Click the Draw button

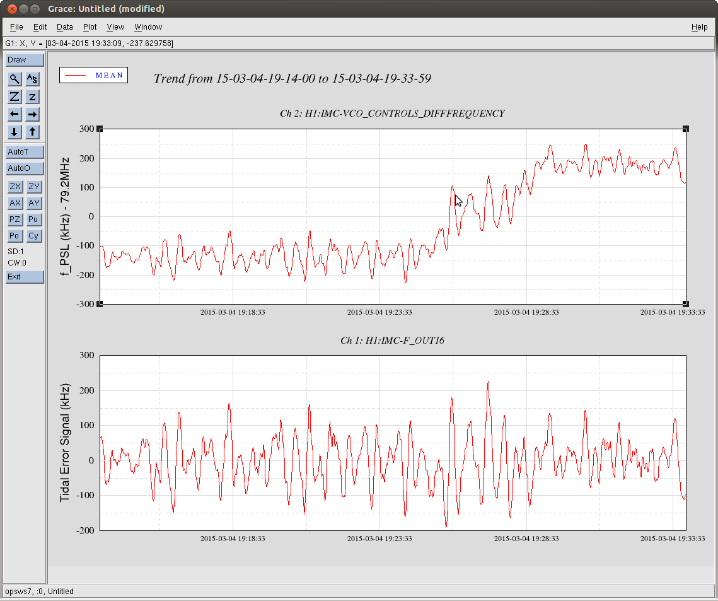point(25,60)
